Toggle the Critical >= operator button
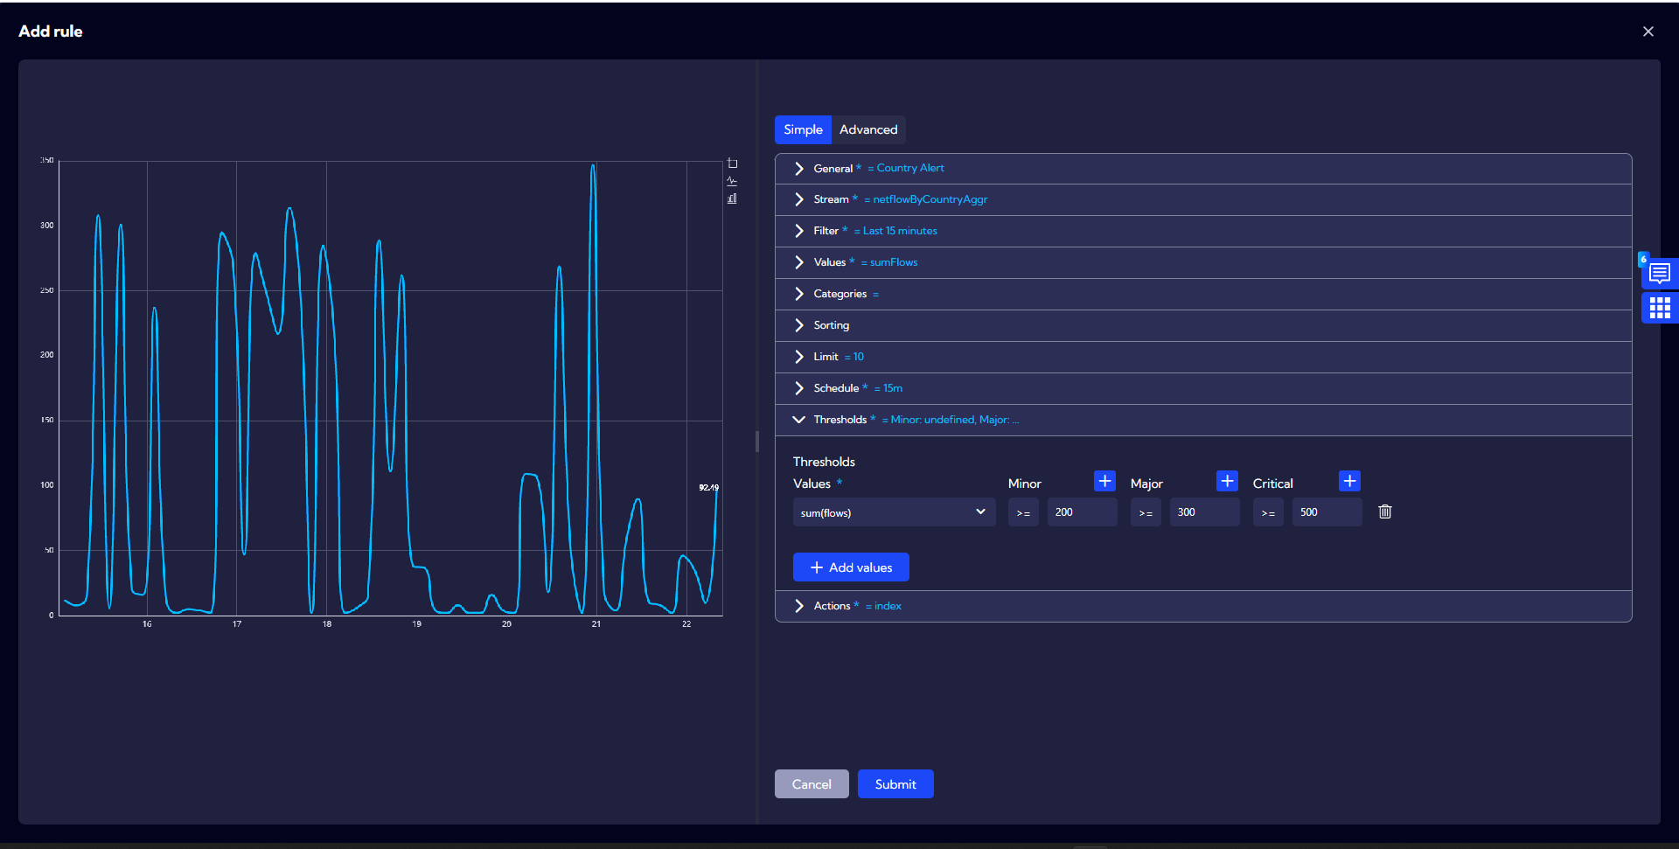Screen dimensions: 1679x849 [x=1268, y=513]
